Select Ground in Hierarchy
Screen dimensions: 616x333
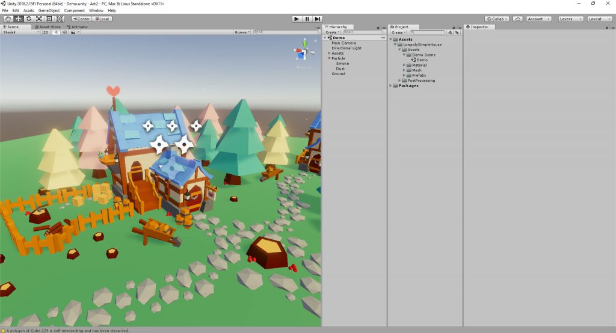tap(338, 73)
